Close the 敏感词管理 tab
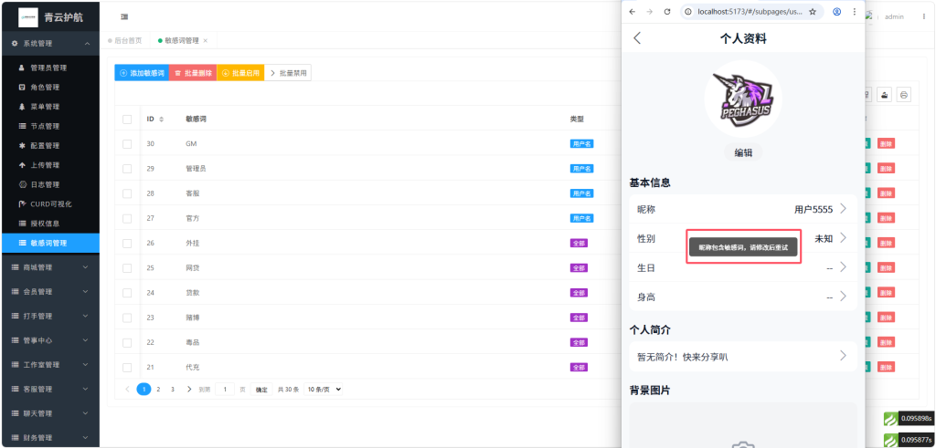The image size is (936, 448). click(x=206, y=40)
